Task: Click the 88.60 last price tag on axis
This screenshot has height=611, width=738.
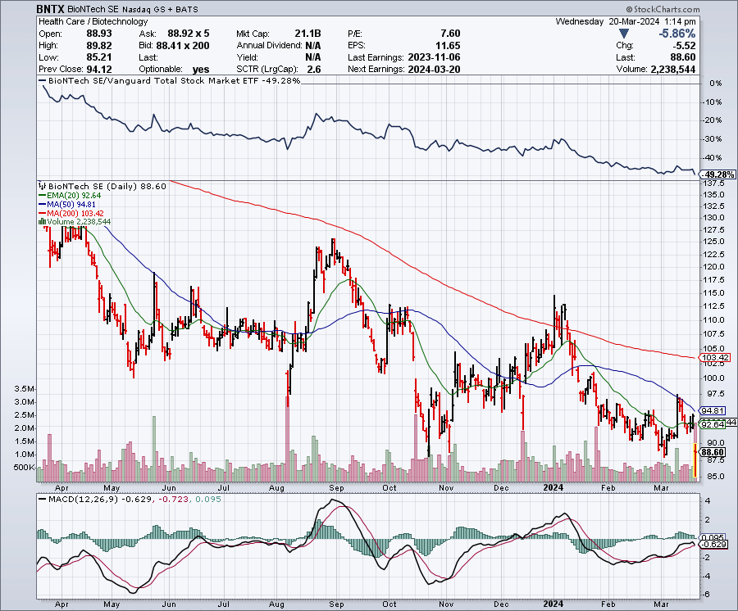Action: pos(713,452)
